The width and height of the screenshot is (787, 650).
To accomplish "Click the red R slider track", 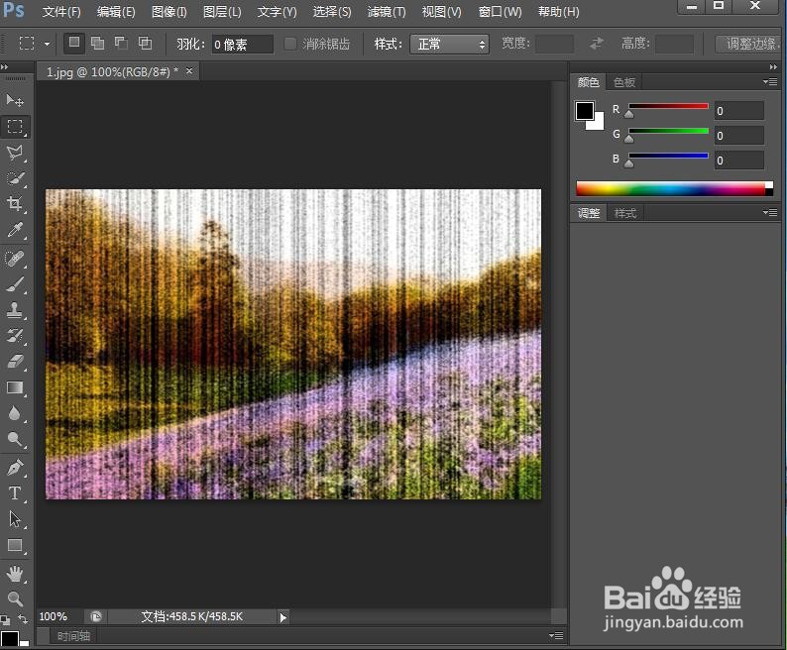I will [x=668, y=106].
